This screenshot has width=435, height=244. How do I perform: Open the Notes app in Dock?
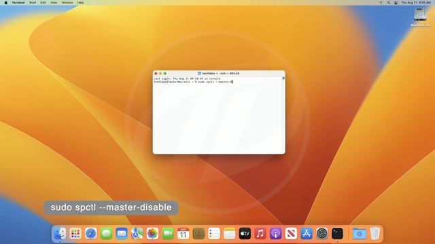click(x=230, y=234)
